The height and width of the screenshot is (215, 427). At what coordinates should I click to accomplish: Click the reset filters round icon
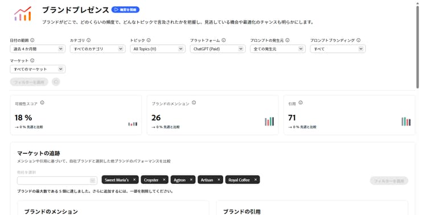(x=56, y=82)
